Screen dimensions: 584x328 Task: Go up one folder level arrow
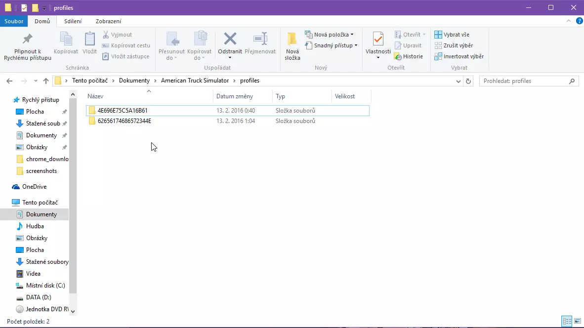click(46, 81)
